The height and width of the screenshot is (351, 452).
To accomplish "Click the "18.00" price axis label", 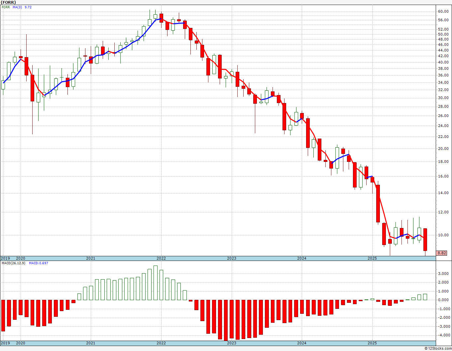I will coord(443,162).
